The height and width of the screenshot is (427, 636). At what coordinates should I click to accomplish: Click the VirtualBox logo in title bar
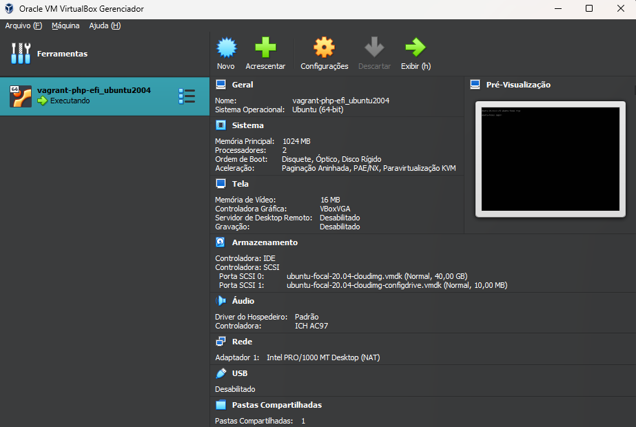9,8
